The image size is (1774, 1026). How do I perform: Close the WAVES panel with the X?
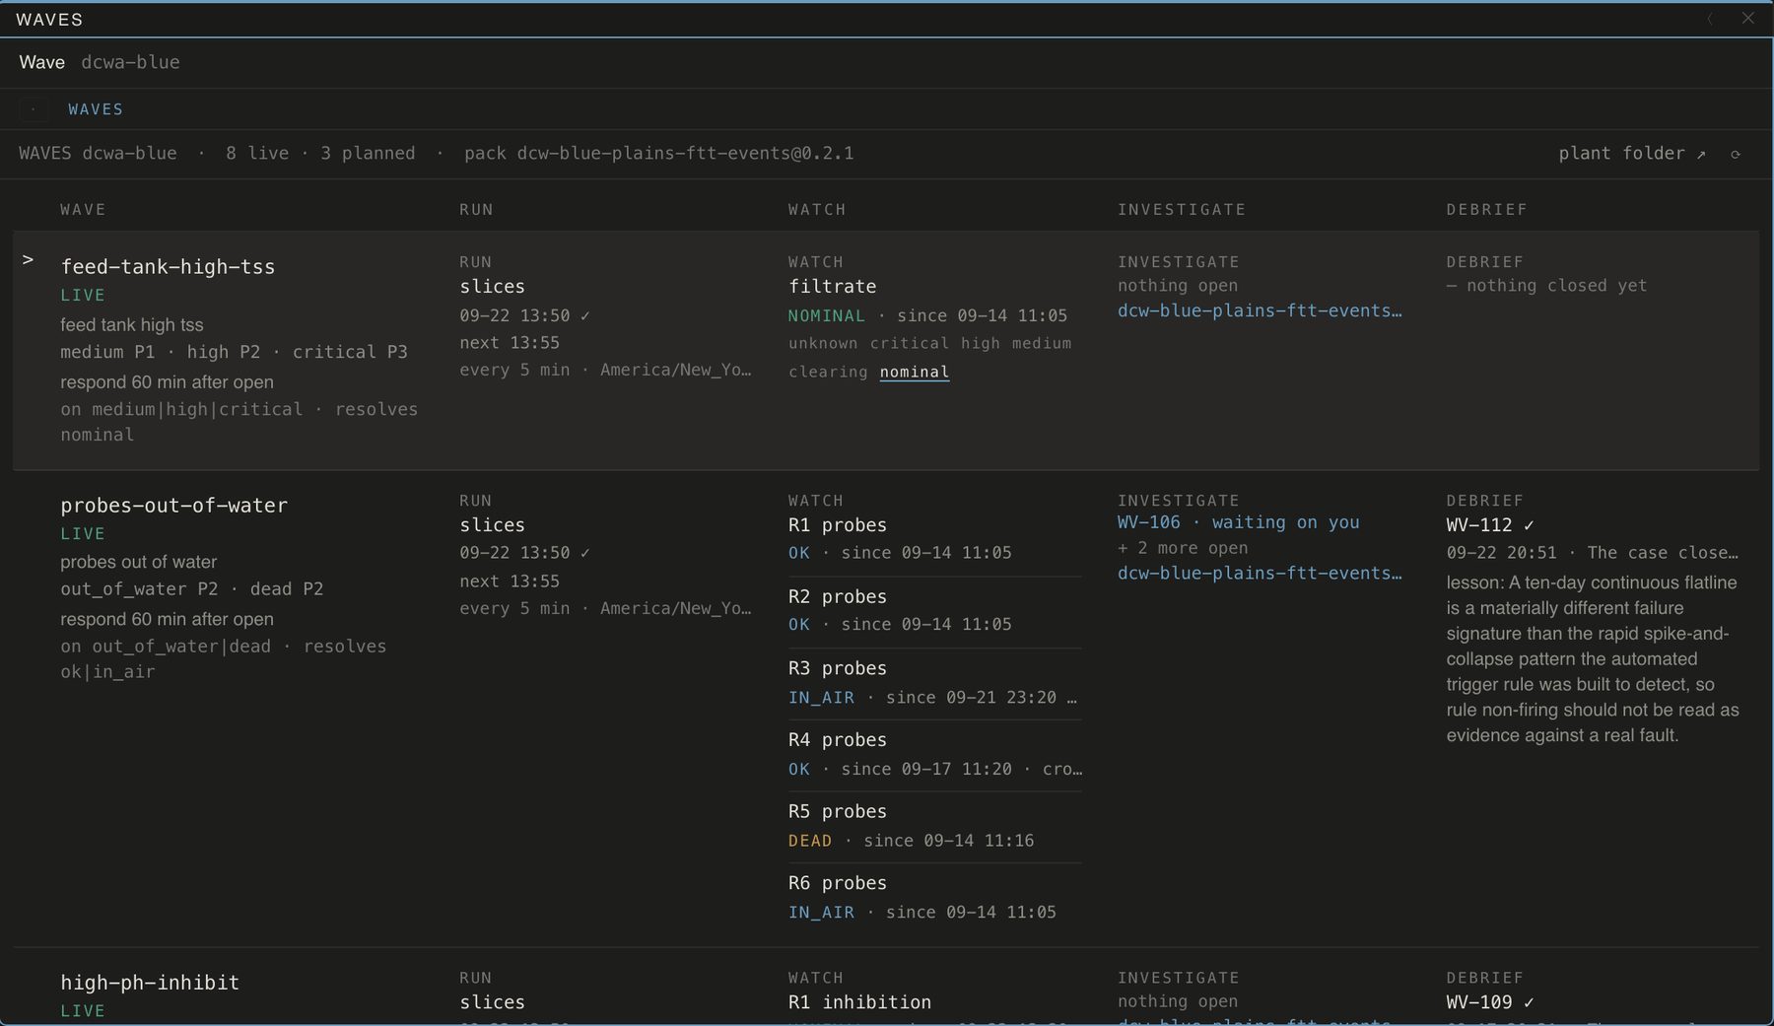pyautogui.click(x=1747, y=19)
